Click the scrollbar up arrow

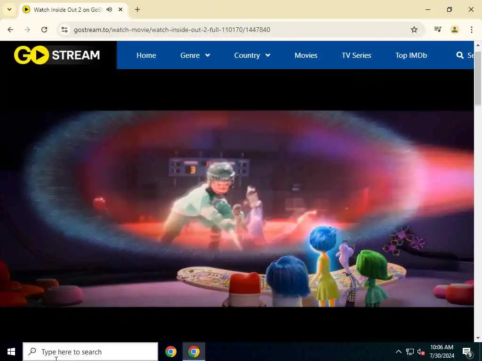(x=478, y=45)
